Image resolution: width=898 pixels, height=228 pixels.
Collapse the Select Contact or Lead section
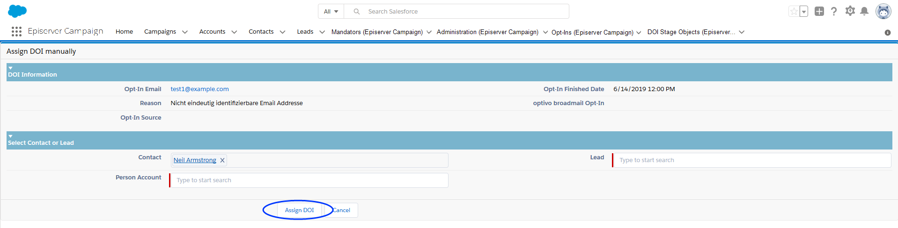coord(10,136)
